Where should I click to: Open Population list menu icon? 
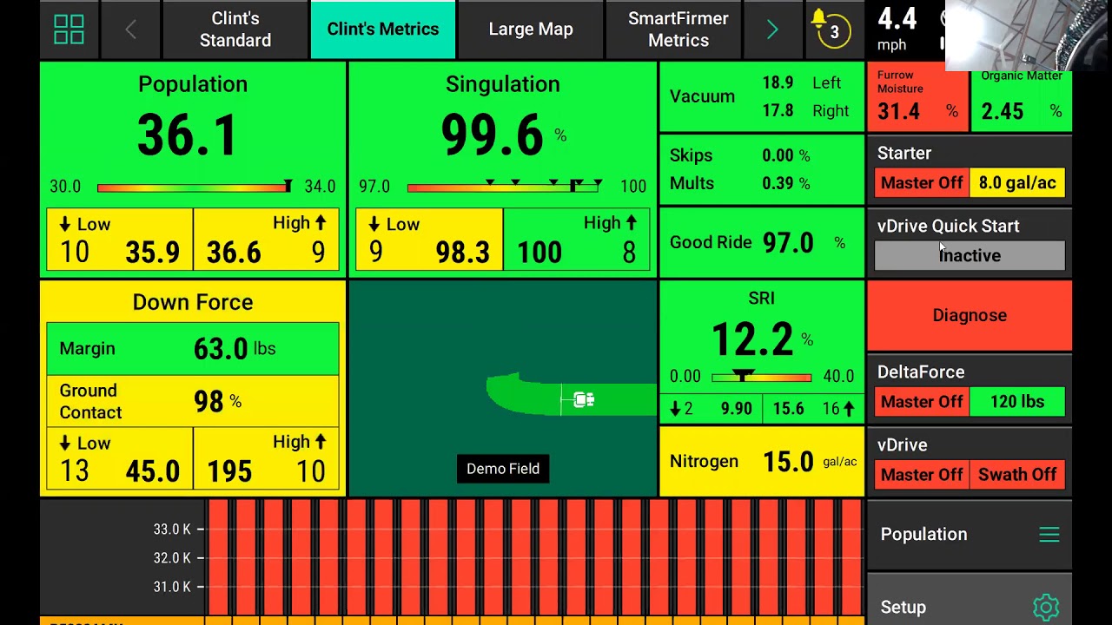pos(1049,535)
